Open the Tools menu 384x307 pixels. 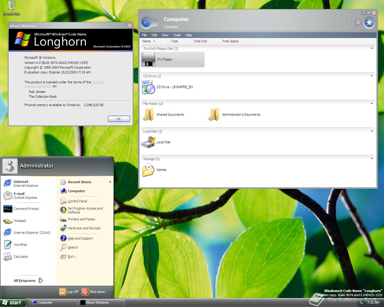(177, 35)
